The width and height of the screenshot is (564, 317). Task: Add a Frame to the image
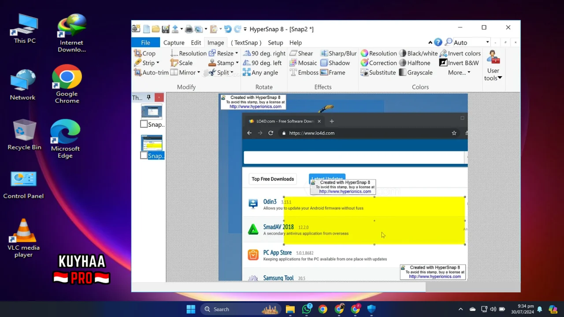click(333, 73)
